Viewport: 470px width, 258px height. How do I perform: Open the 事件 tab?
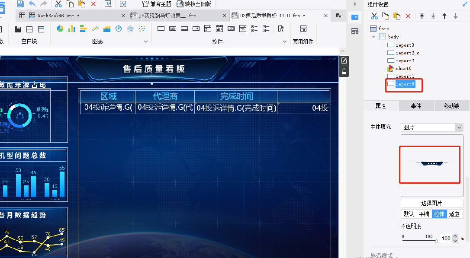point(416,106)
